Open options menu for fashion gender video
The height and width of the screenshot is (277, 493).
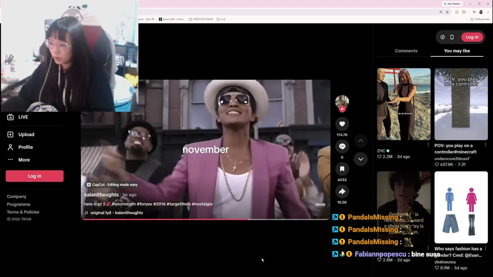(485, 248)
